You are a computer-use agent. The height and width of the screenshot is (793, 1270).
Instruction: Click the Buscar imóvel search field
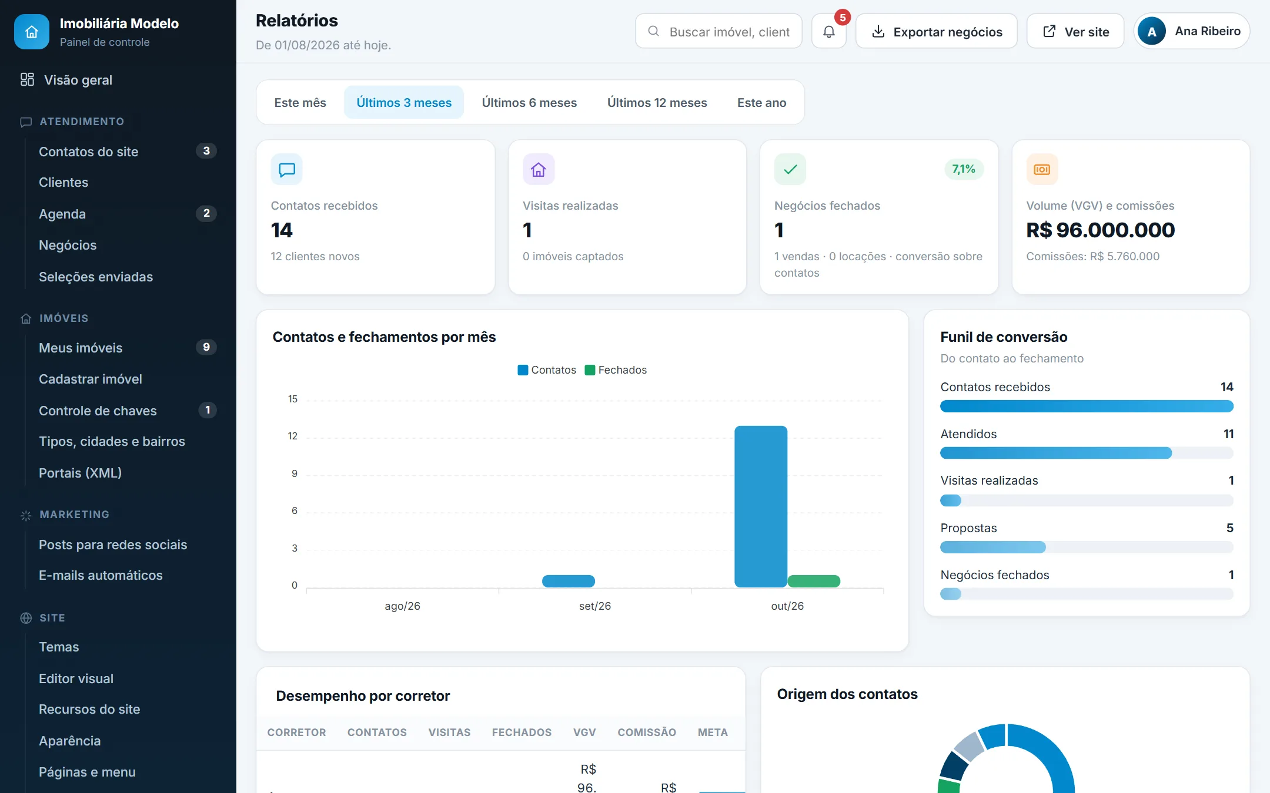tap(718, 32)
